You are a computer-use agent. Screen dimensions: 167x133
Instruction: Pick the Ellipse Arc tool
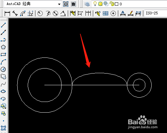pos(3,99)
